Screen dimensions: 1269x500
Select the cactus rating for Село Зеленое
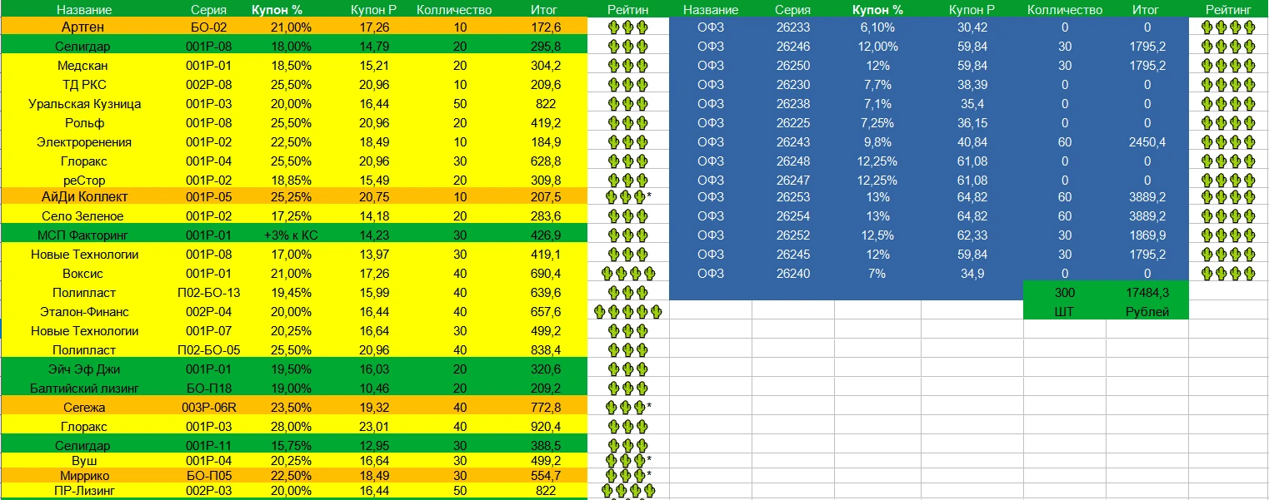(627, 216)
